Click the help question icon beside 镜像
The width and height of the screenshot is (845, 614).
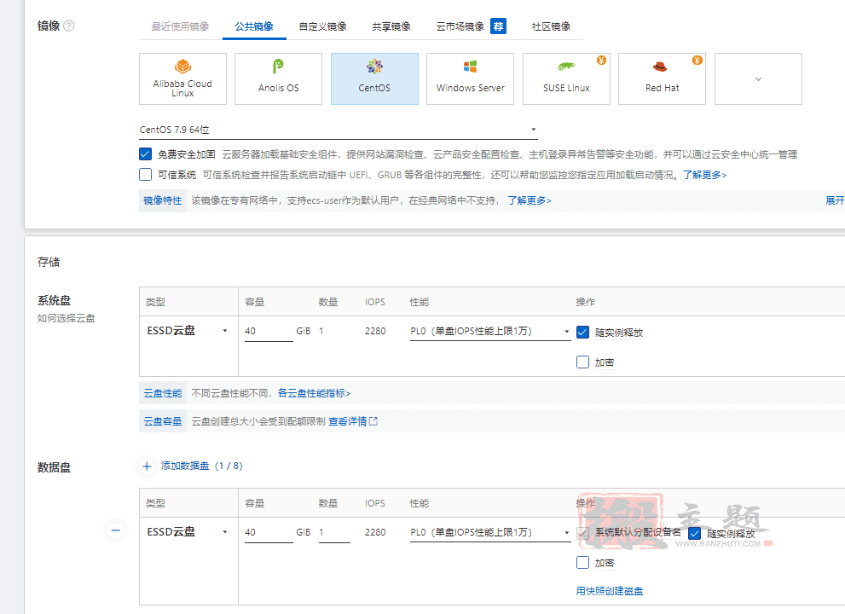69,26
